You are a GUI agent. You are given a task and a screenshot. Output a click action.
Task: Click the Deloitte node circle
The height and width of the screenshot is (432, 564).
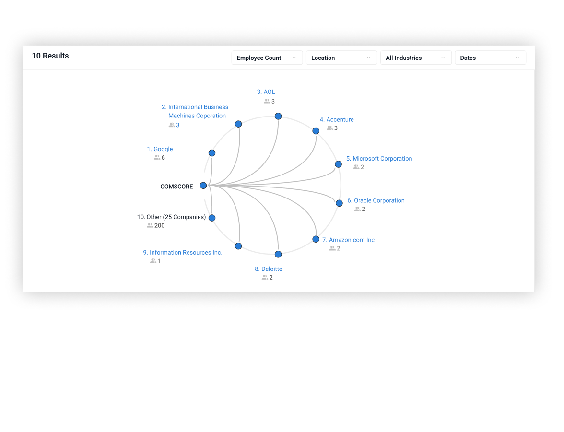tap(278, 254)
